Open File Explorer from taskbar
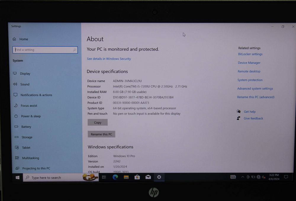This screenshot has width=296, height=201. [126, 177]
